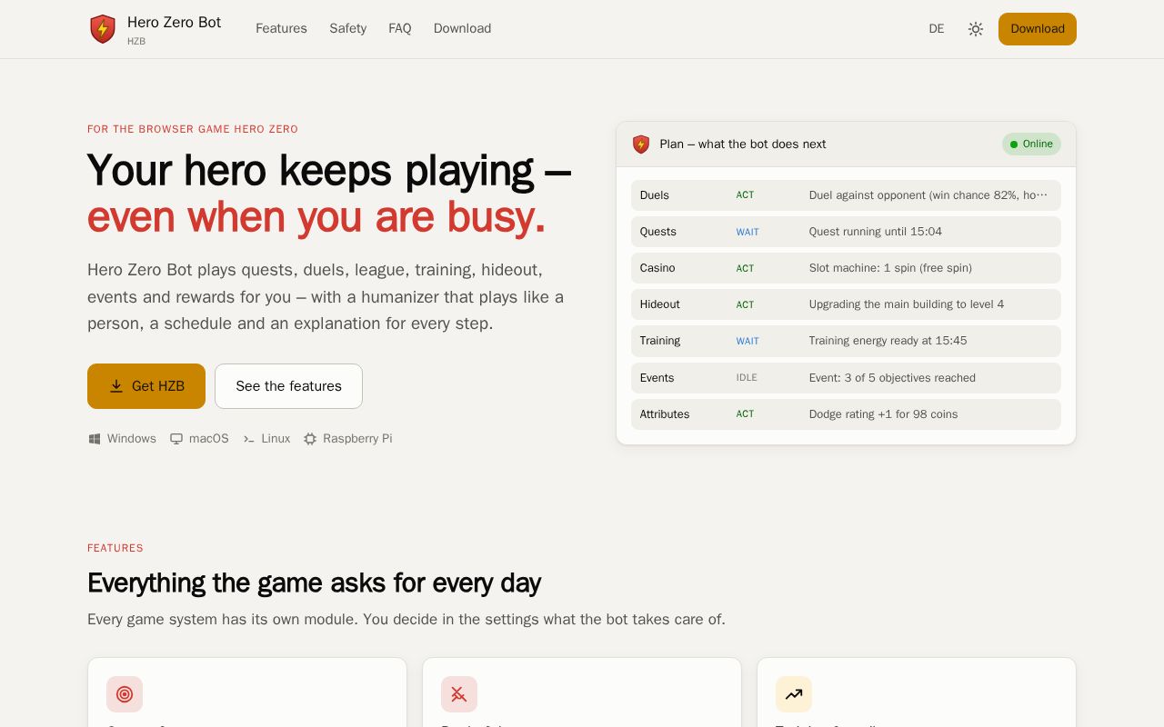Click 'Quest running until 15:04' text

pyautogui.click(x=876, y=232)
